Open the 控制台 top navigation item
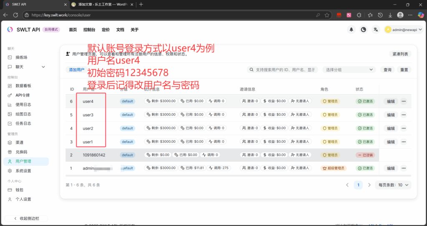427x226 pixels. pos(89,30)
